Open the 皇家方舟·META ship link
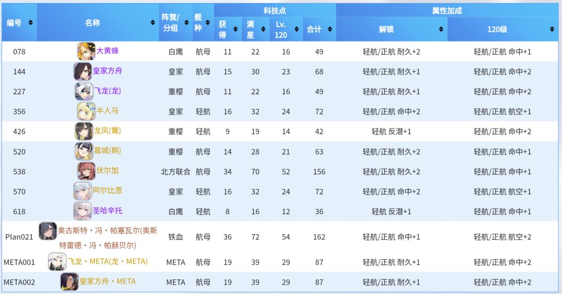Viewport: 562px width, 294px height. (108, 282)
